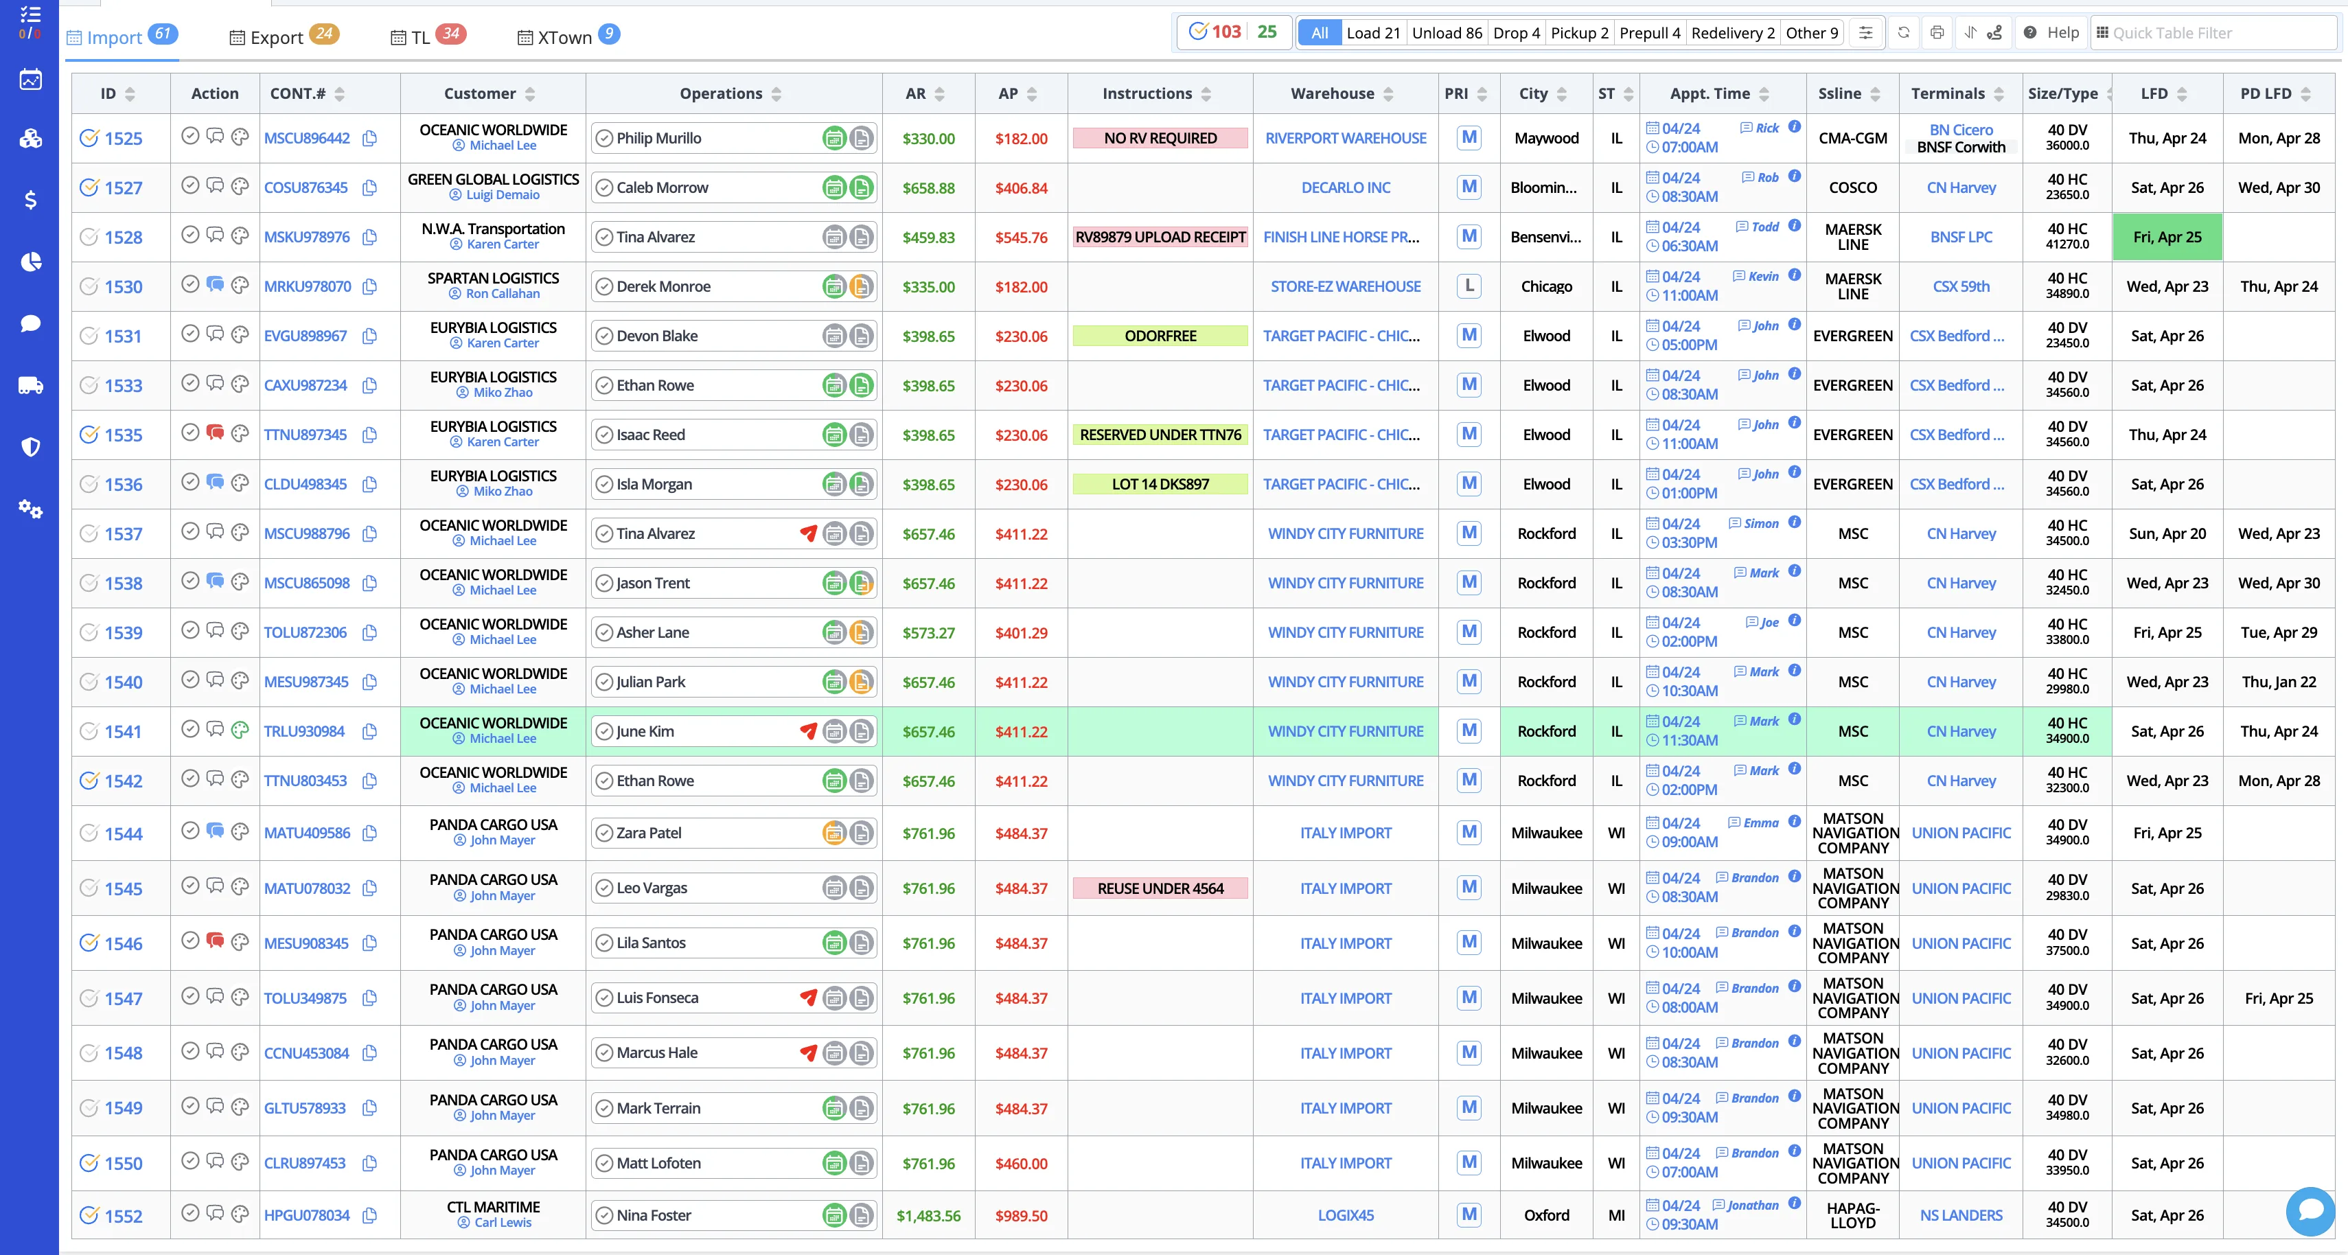
Task: Open the filter settings sliders icon in toolbar
Action: pos(1866,33)
